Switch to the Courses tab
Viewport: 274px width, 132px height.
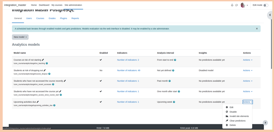40,18
